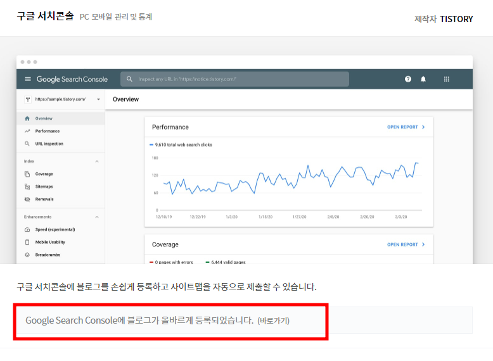Click the 9,610 total web search clicks legend
Image resolution: width=493 pixels, height=361 pixels.
pyautogui.click(x=181, y=145)
